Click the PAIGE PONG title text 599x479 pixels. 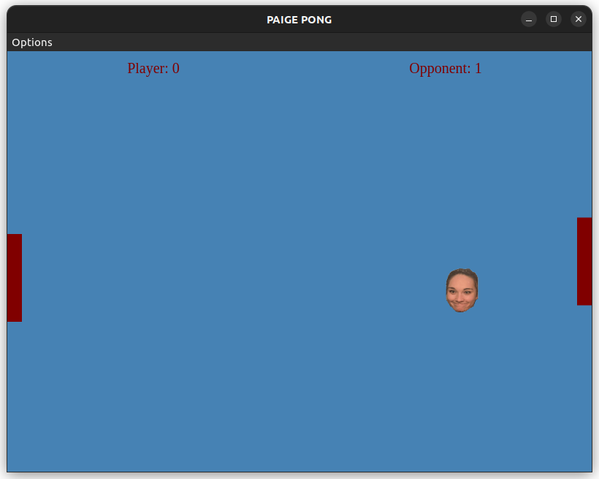point(299,20)
